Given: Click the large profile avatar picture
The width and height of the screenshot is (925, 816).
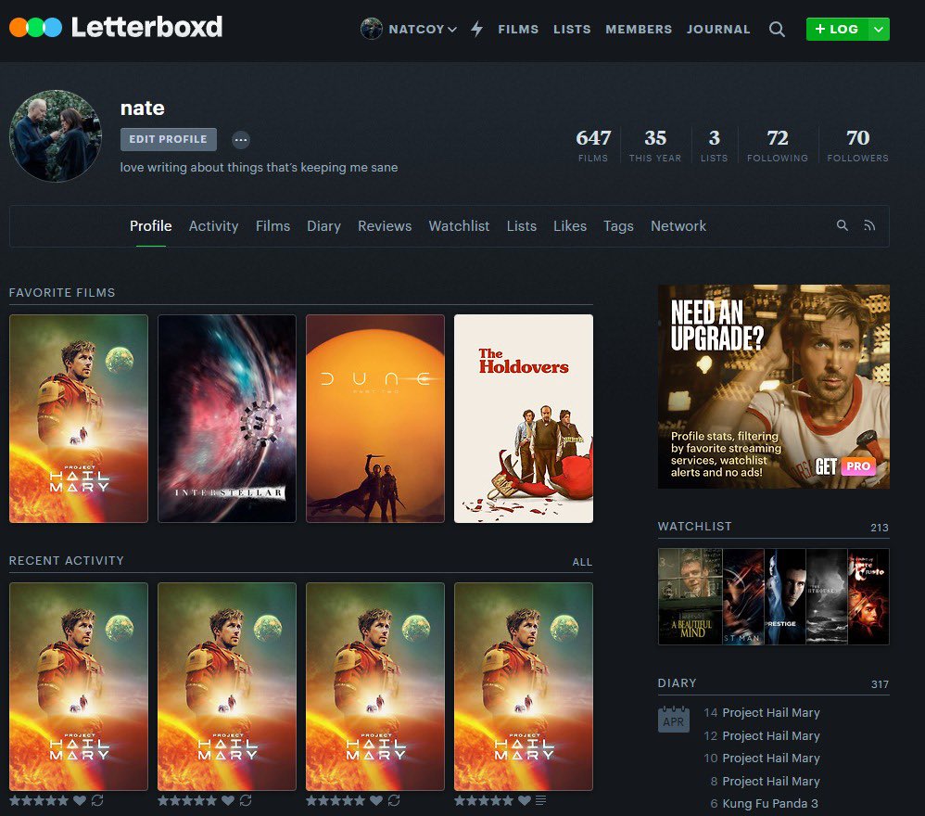Looking at the screenshot, I should tap(56, 135).
